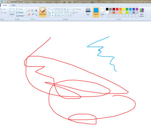The height and width of the screenshot is (129, 151).
Task: Choose the Oval shape
Action: pyautogui.click(x=56, y=9)
